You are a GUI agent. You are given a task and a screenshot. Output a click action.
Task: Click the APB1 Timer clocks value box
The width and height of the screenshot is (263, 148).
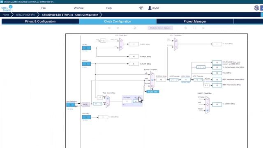(x=217, y=85)
